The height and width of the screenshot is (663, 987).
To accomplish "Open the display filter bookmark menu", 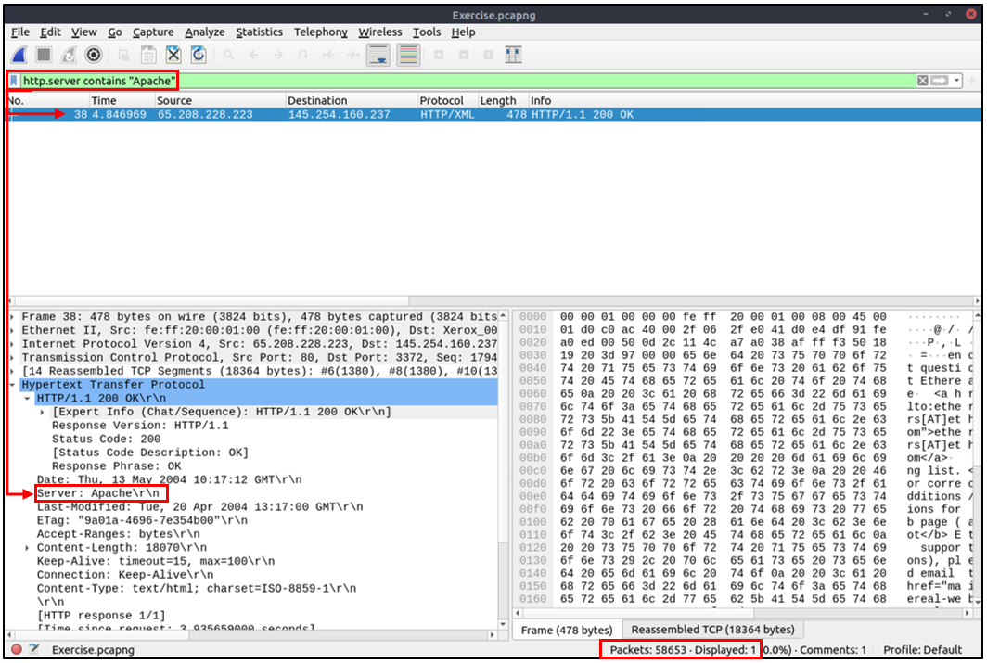I will (x=14, y=81).
